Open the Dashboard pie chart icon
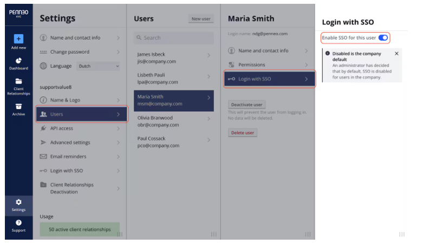Screen dimensions: 423x244 (x=18, y=61)
